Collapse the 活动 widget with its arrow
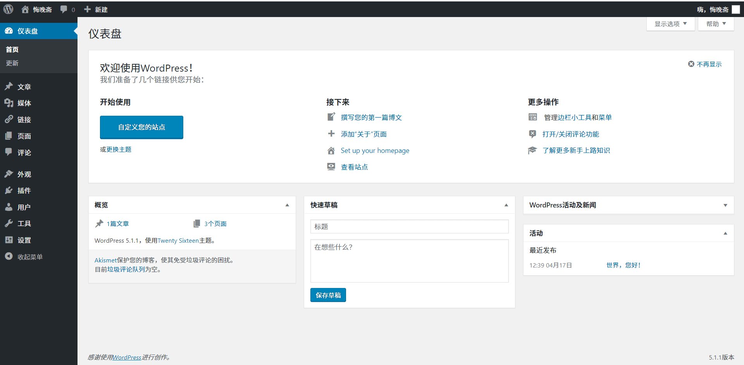Screen dimensions: 744x365 coord(725,233)
